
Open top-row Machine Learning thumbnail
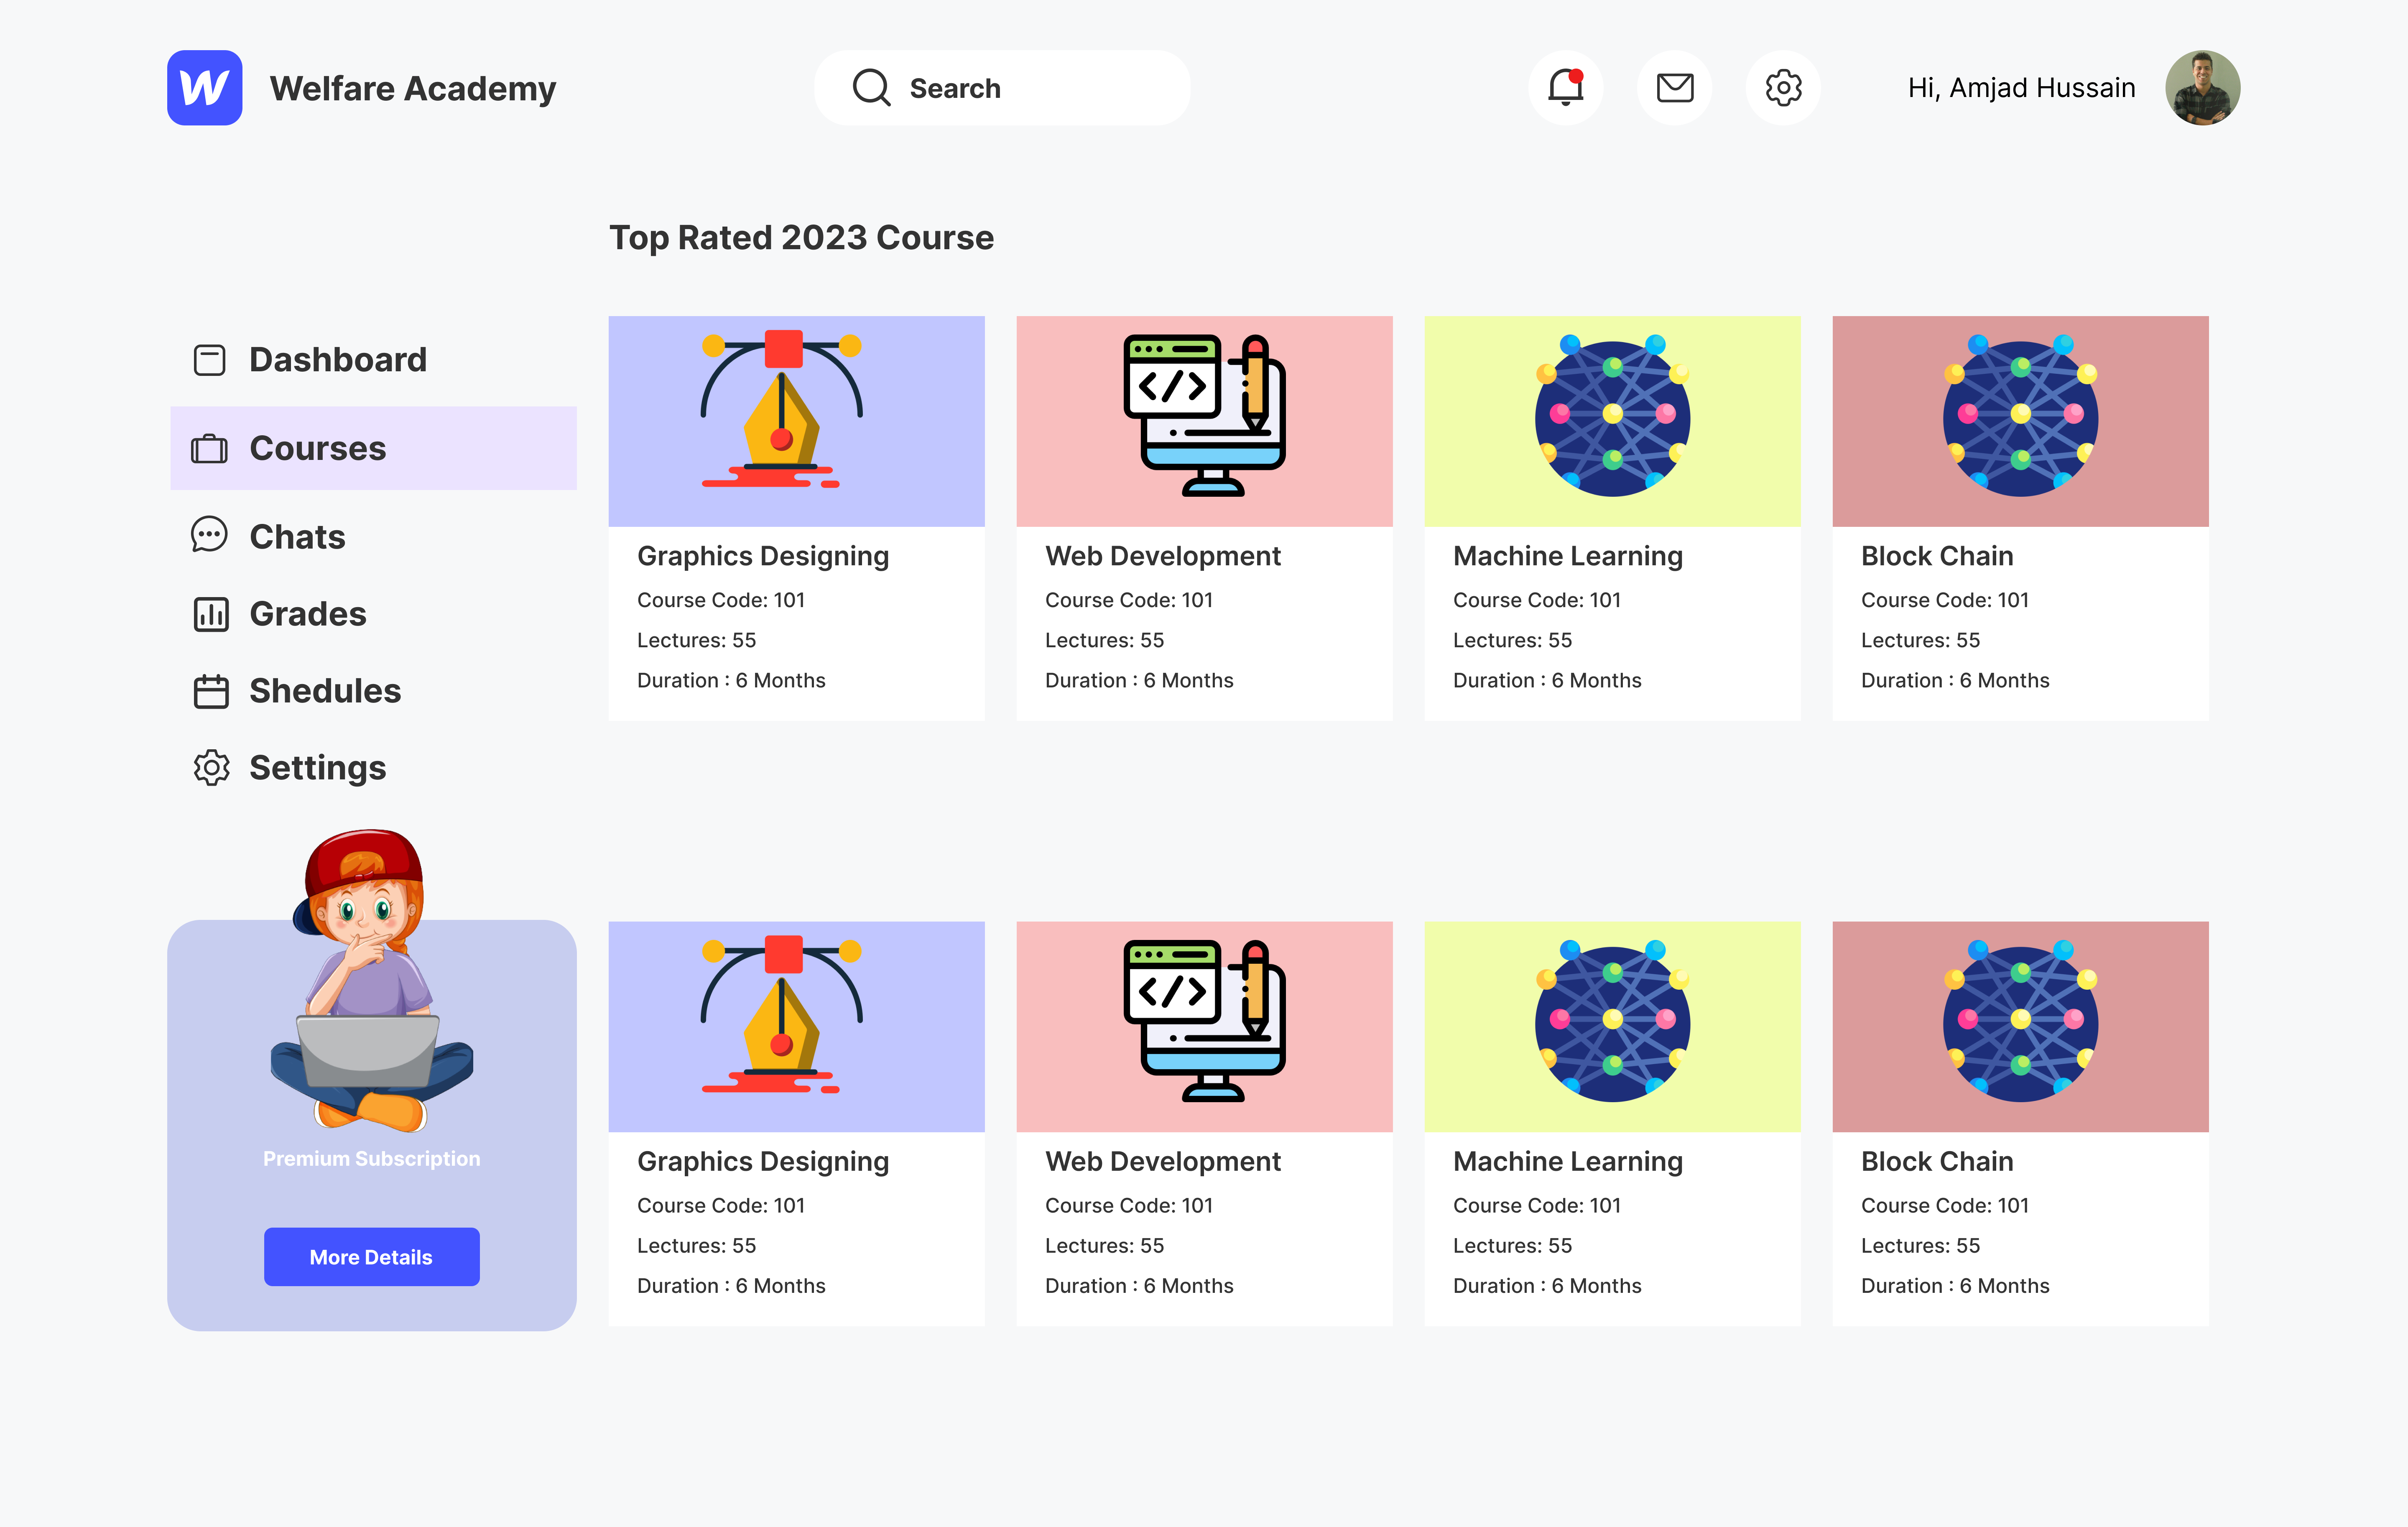pyautogui.click(x=1612, y=421)
